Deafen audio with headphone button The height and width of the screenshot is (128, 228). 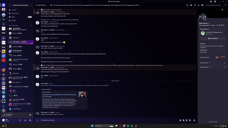click(25, 120)
